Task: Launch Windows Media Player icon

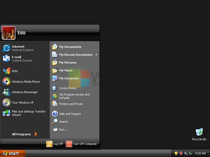Action: pyautogui.click(x=7, y=81)
